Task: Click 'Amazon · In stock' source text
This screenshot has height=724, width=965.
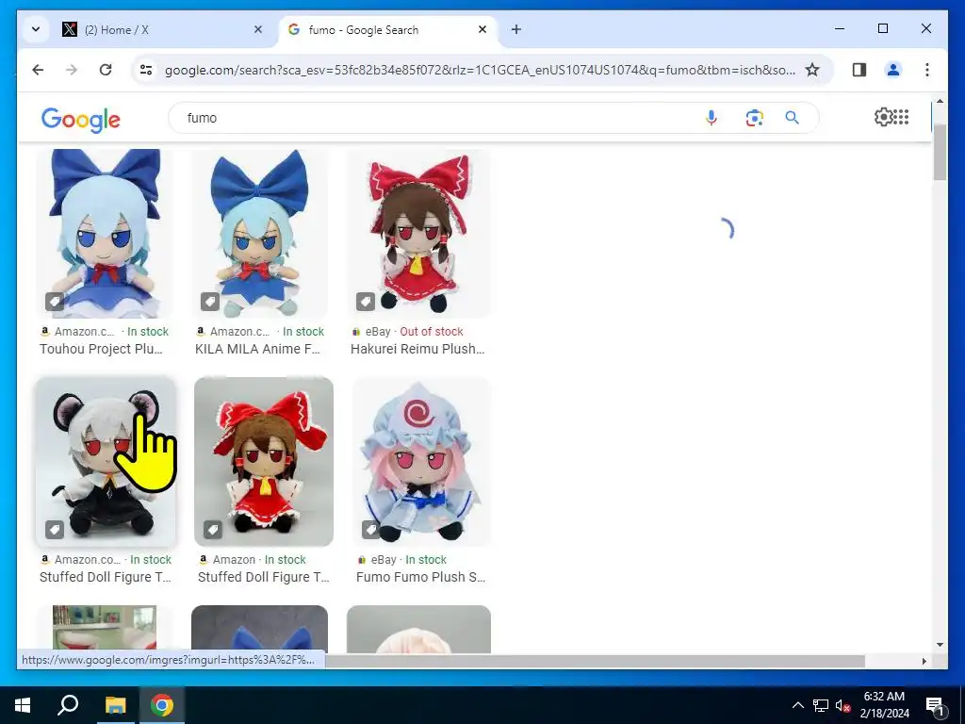Action: [259, 560]
